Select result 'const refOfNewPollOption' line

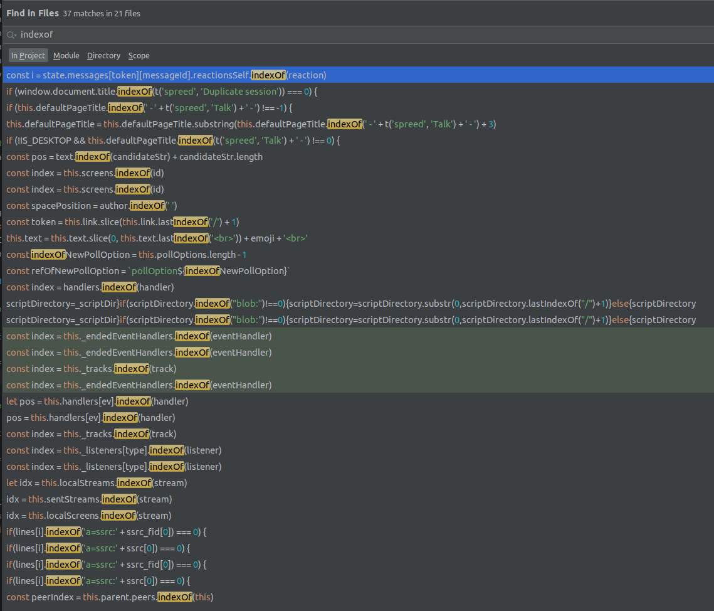(x=359, y=270)
